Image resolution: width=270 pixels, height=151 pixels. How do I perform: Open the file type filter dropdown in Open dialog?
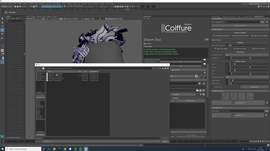tap(101, 141)
